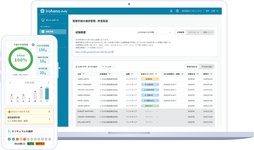The width and height of the screenshot is (254, 150).
Task: Click the 国籍 column filter icon
Action: point(132,74)
